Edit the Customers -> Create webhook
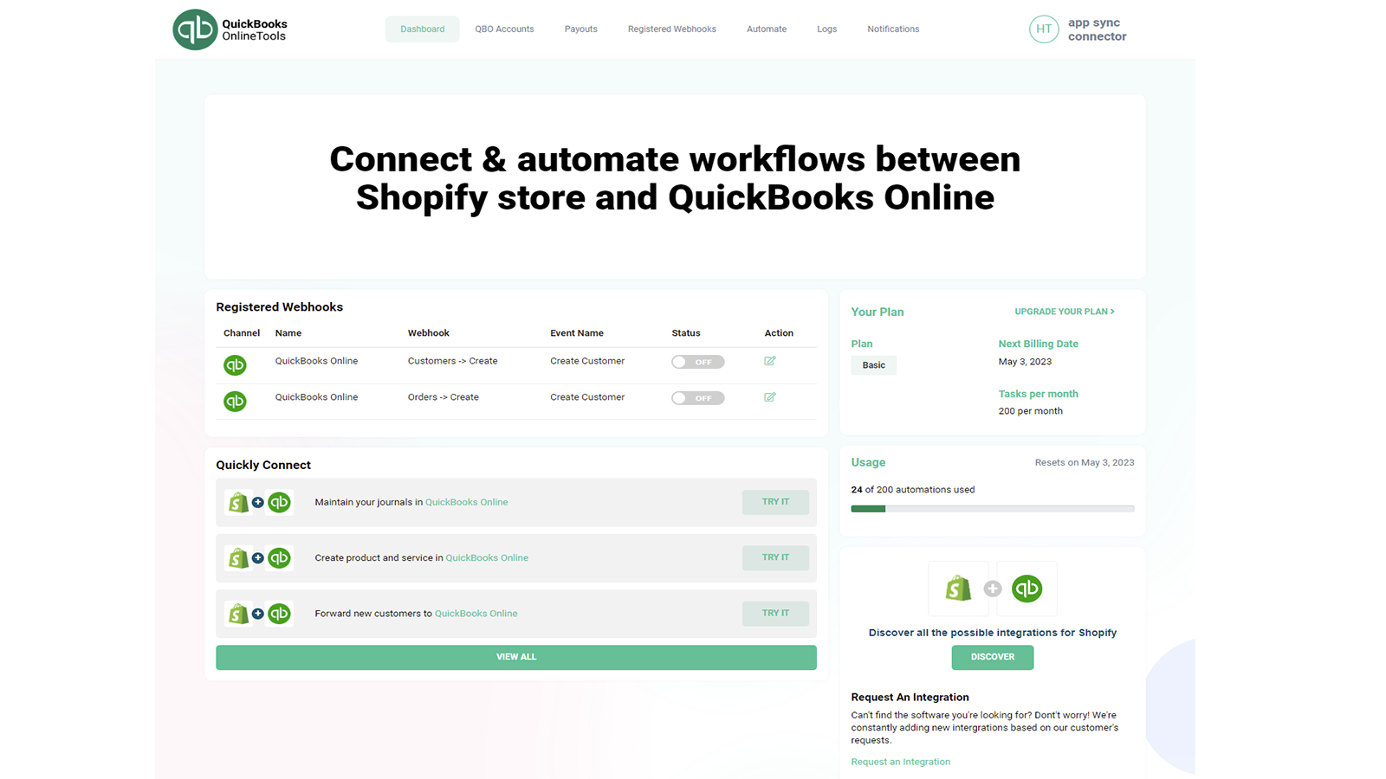Viewport: 1386px width, 779px height. point(770,361)
